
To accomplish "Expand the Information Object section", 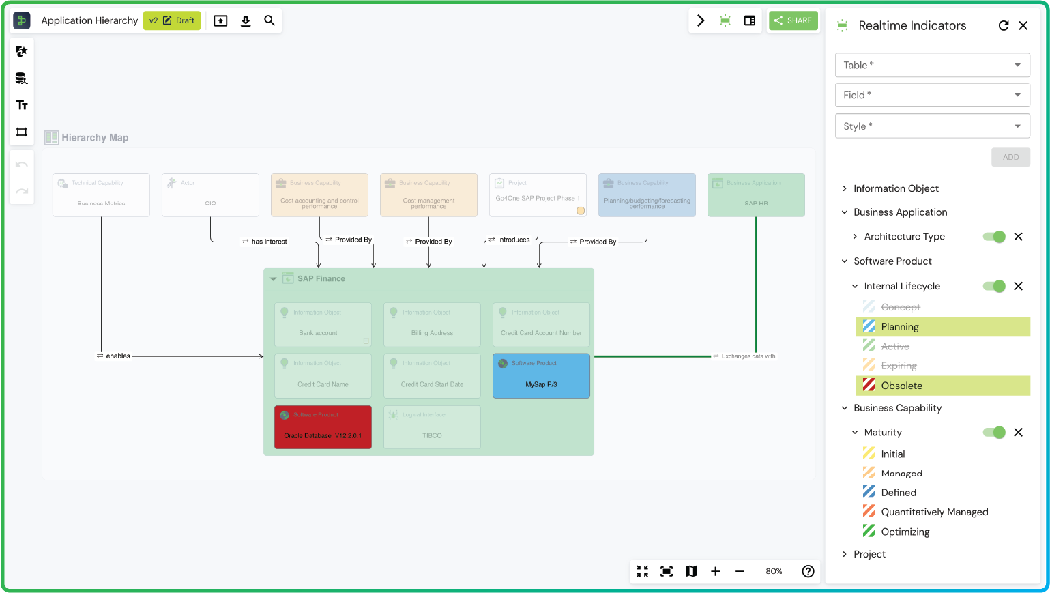I will tap(895, 188).
